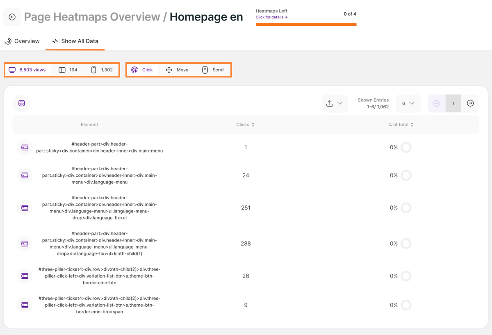492x335 pixels.
Task: Sort by Clicks column
Action: coord(245,125)
